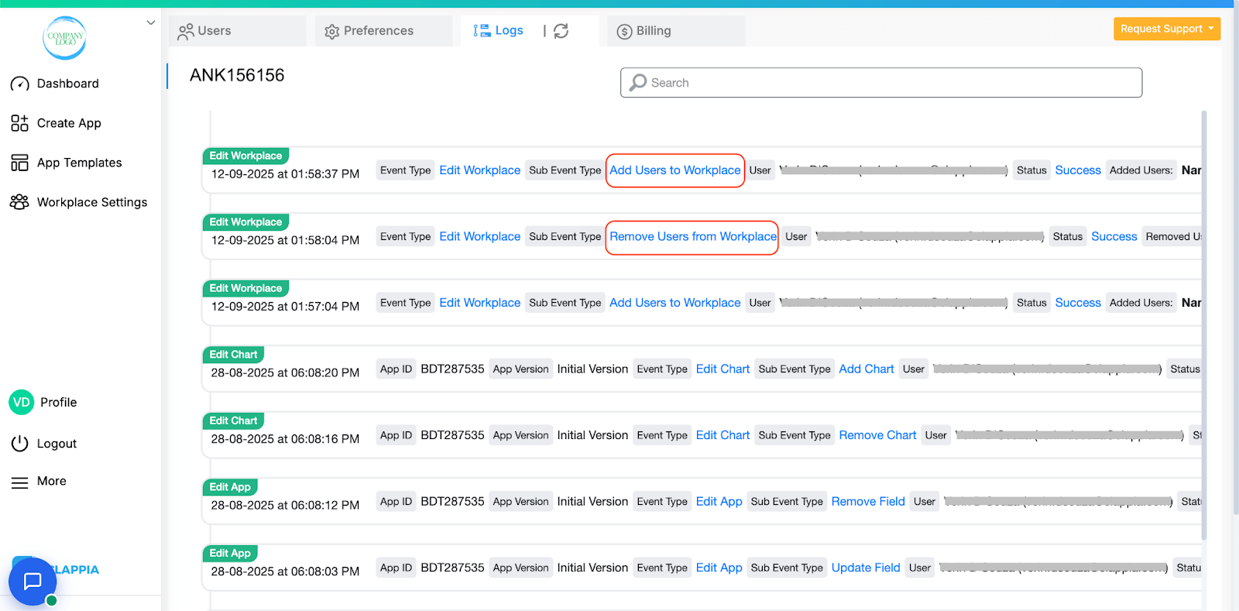
Task: Go to Dashboard in sidebar
Action: point(68,84)
